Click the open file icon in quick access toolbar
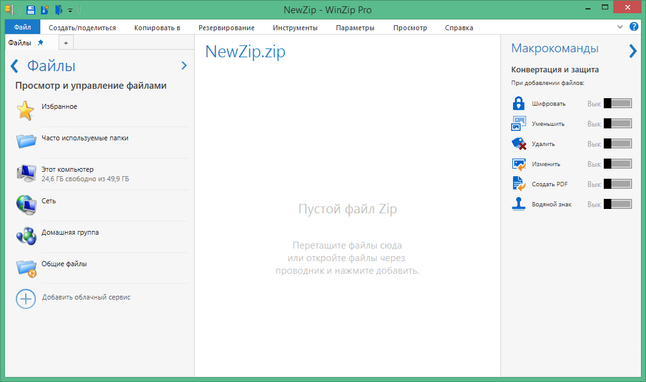 [59, 9]
